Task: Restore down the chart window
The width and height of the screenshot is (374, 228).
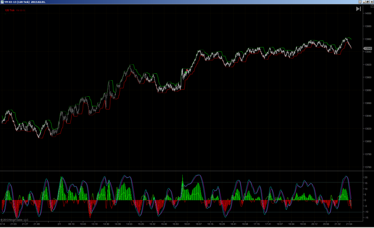Action: [x=368, y=2]
